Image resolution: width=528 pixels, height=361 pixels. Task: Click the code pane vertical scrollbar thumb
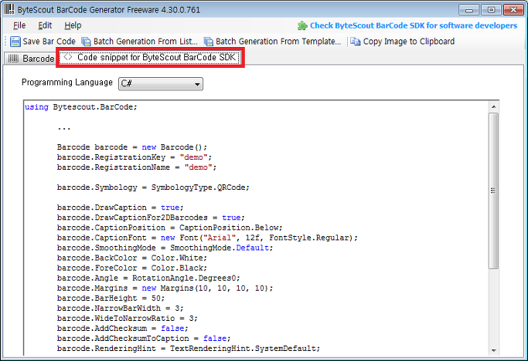[494, 191]
